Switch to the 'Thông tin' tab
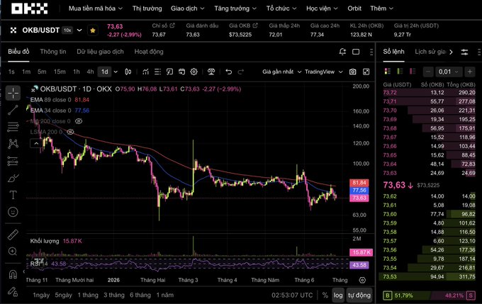 coord(53,52)
